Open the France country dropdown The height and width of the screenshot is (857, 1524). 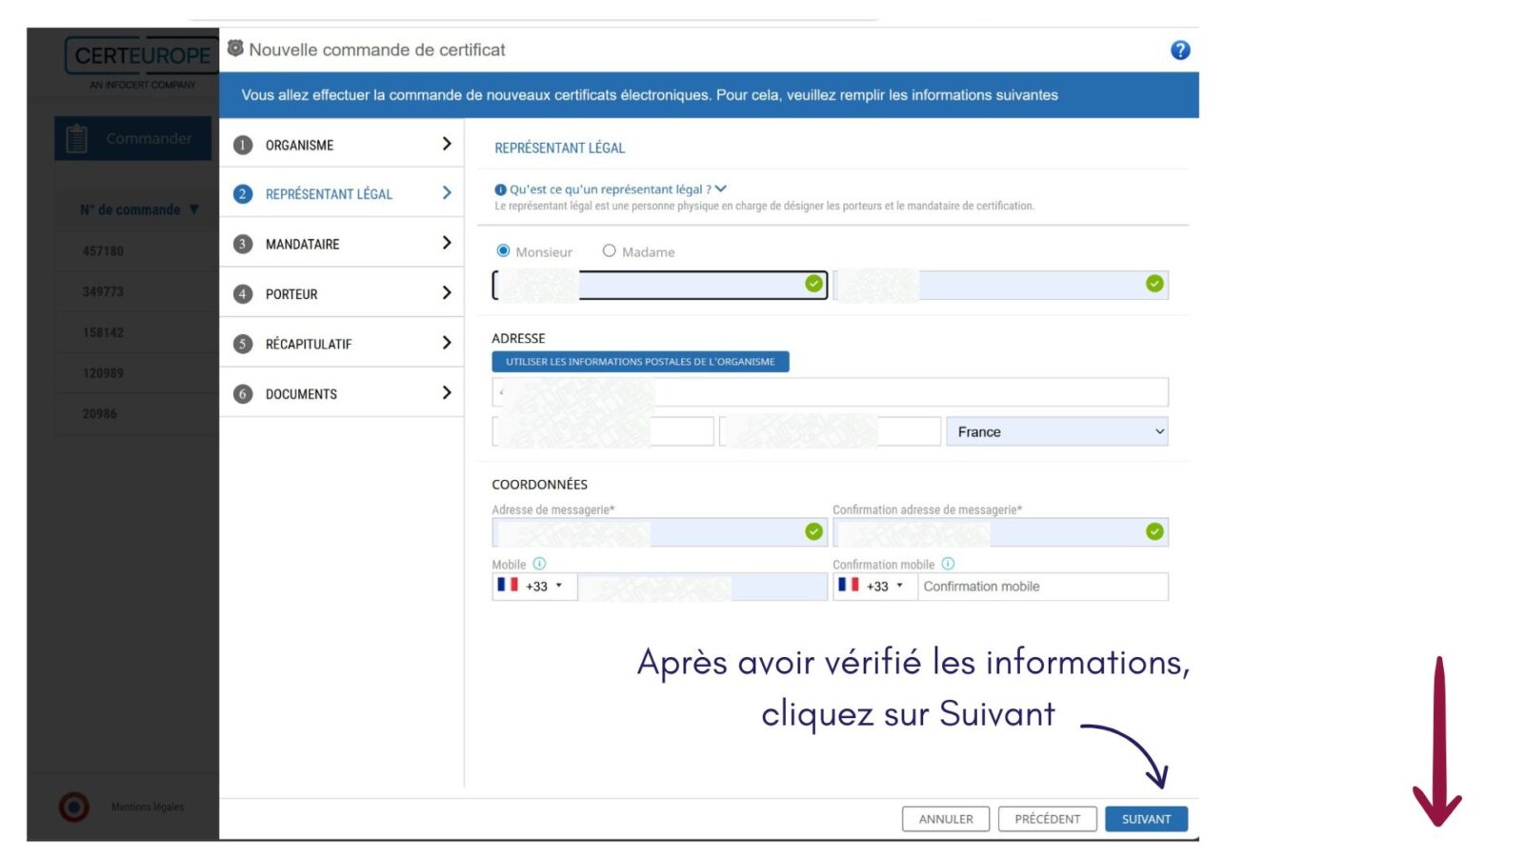(x=1056, y=431)
